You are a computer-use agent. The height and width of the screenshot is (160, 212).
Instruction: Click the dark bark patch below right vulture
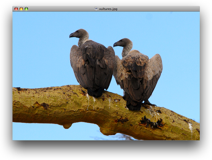point(151,123)
